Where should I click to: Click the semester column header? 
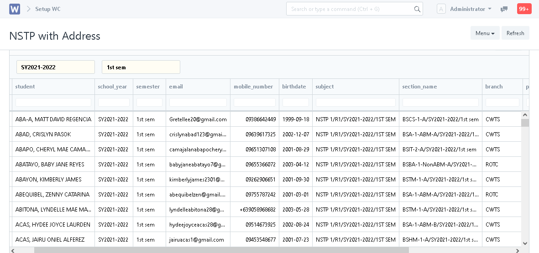point(150,87)
